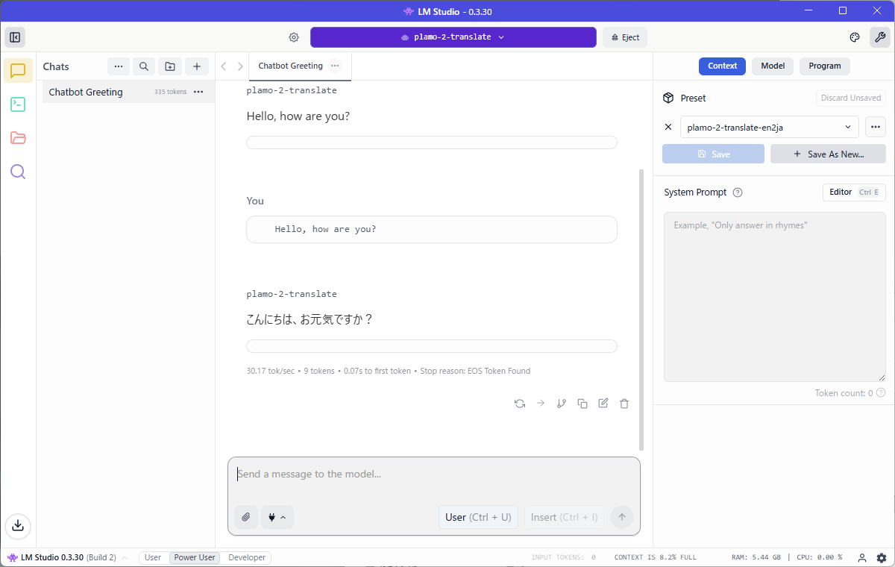The image size is (895, 567).
Task: Select Developer mode in status bar
Action: (x=246, y=557)
